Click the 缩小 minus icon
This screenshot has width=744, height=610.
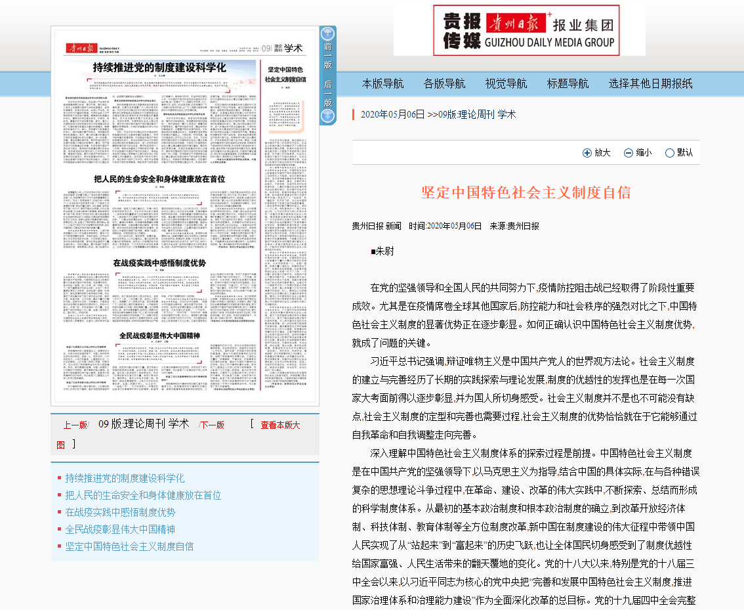coord(628,153)
